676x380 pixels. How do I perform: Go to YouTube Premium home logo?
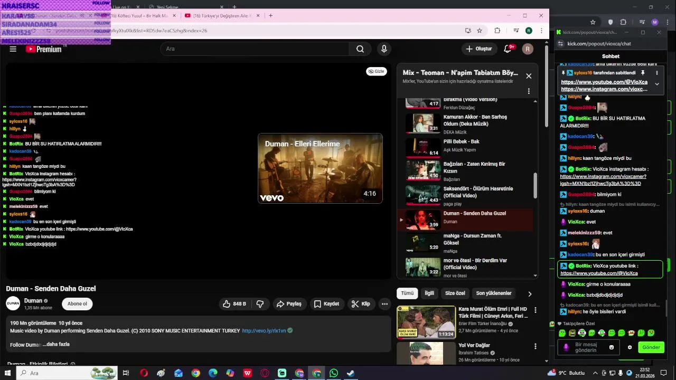tap(44, 49)
